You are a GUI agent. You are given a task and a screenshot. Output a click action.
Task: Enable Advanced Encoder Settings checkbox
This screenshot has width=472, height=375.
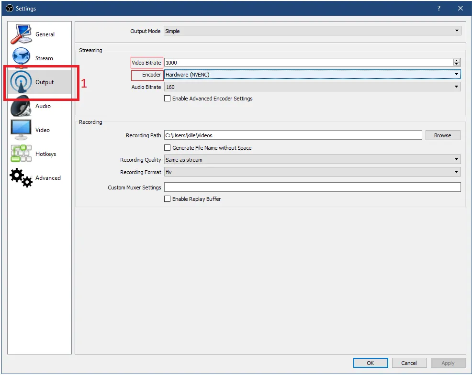click(168, 99)
